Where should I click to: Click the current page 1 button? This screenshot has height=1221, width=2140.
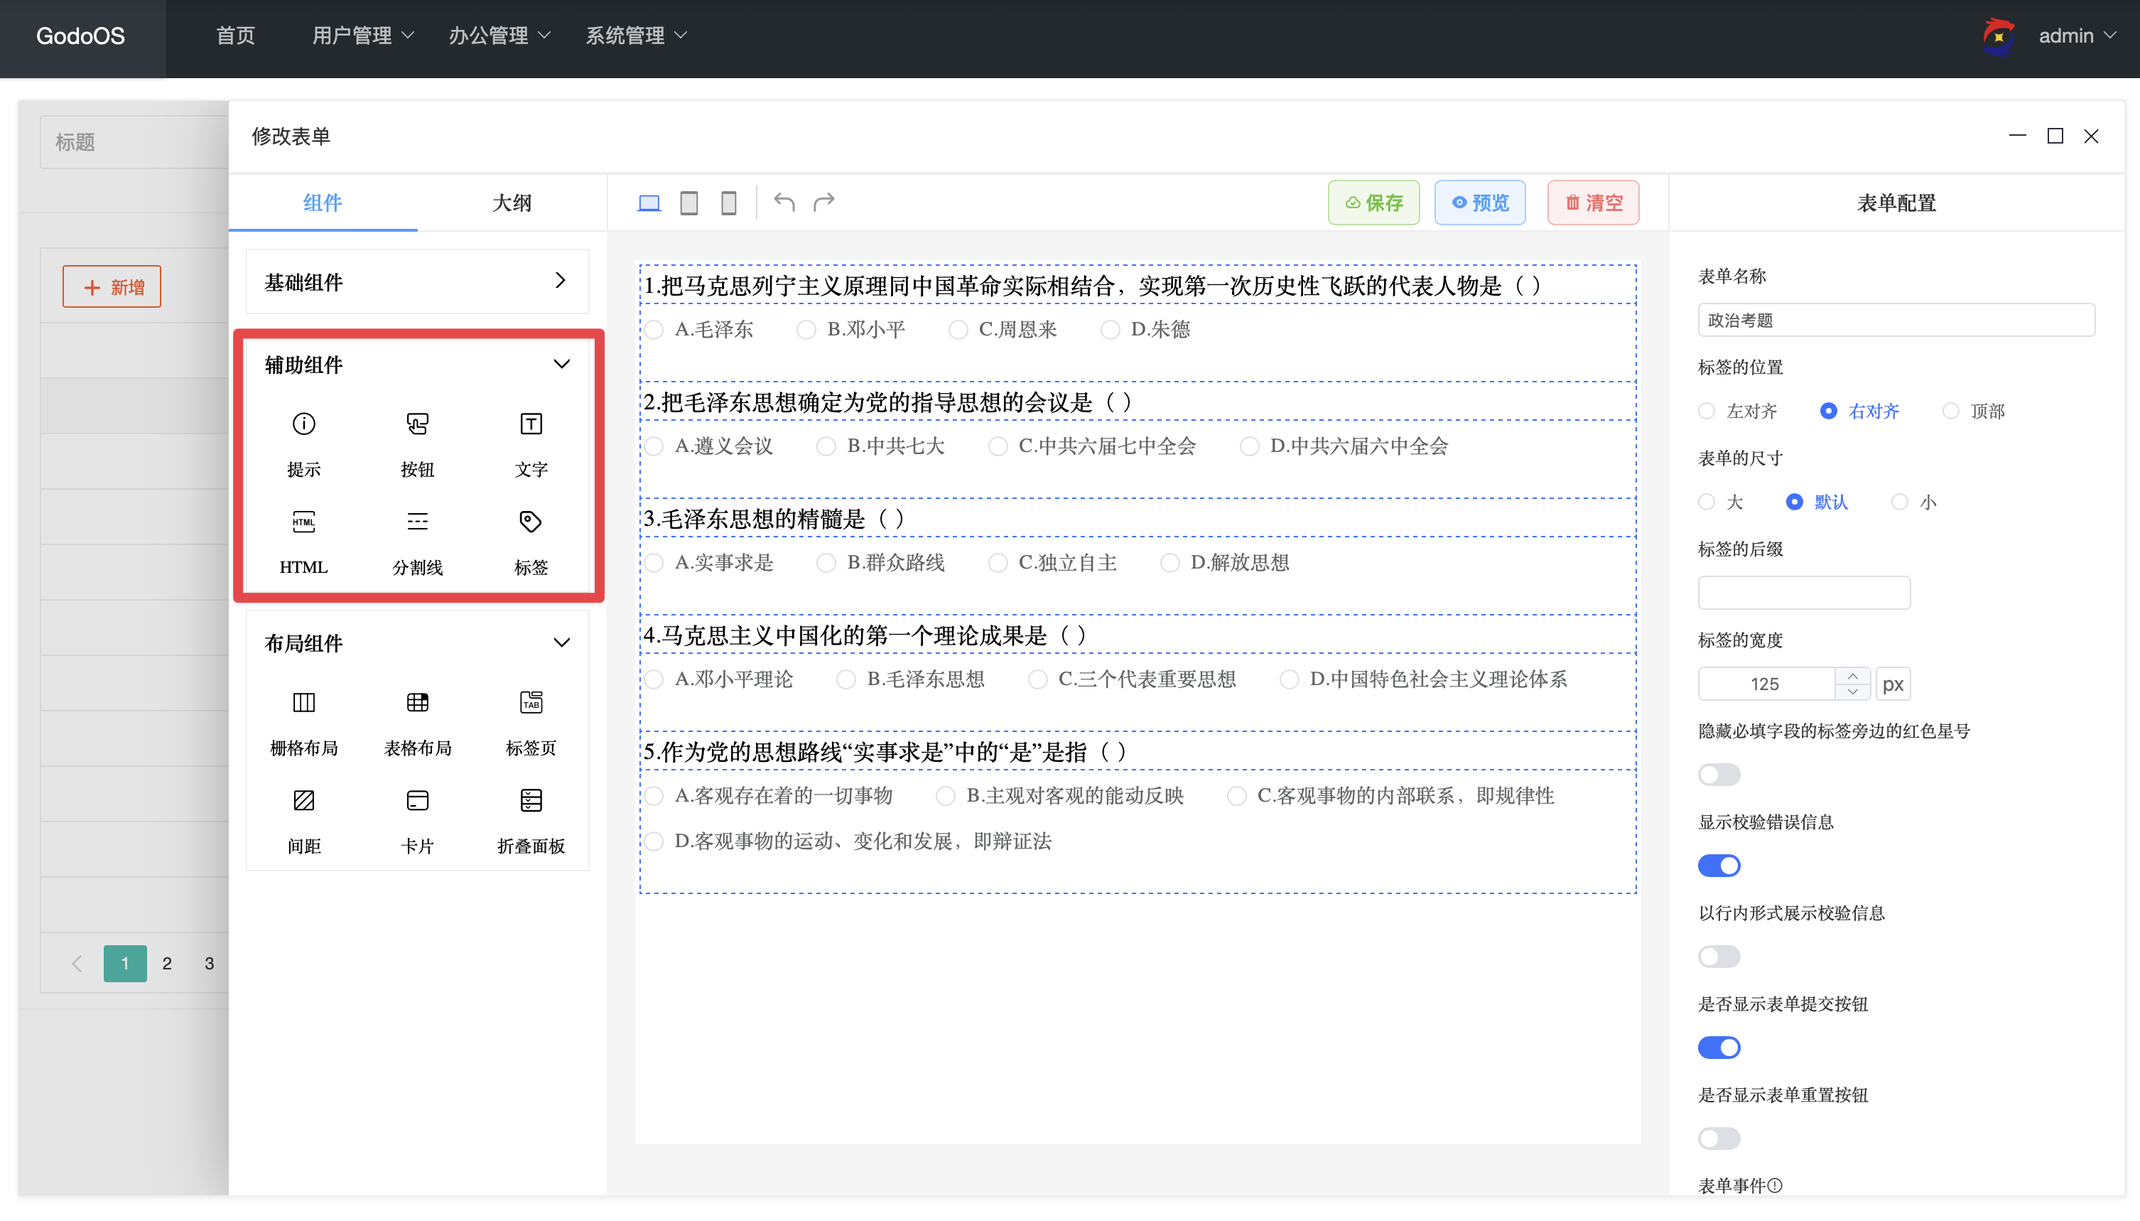click(125, 964)
